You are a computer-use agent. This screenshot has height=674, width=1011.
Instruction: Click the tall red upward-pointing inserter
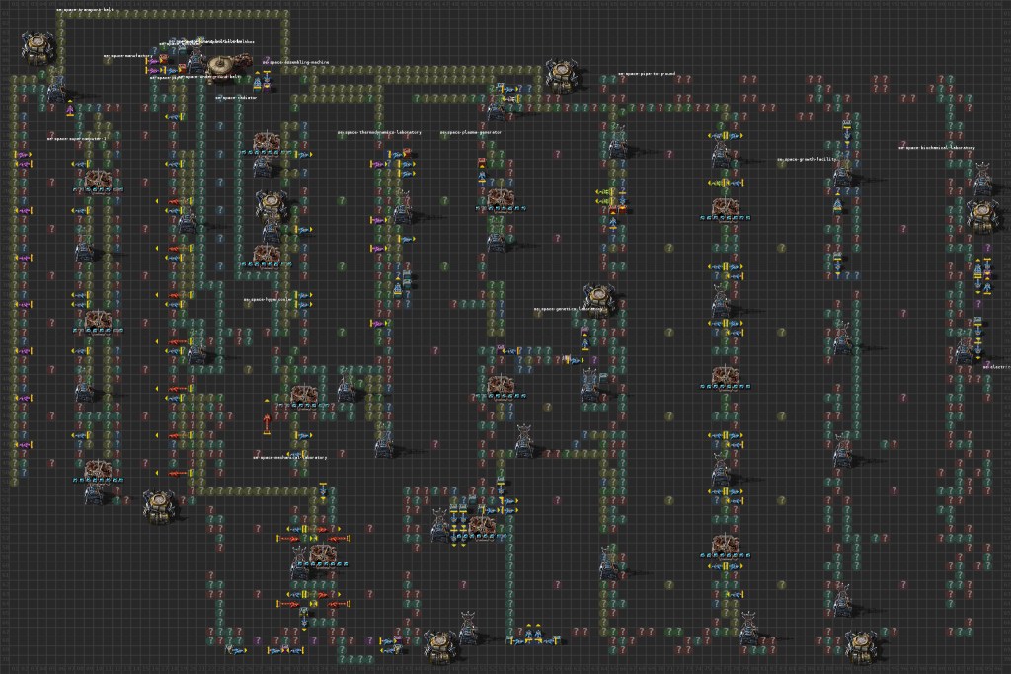[x=267, y=417]
